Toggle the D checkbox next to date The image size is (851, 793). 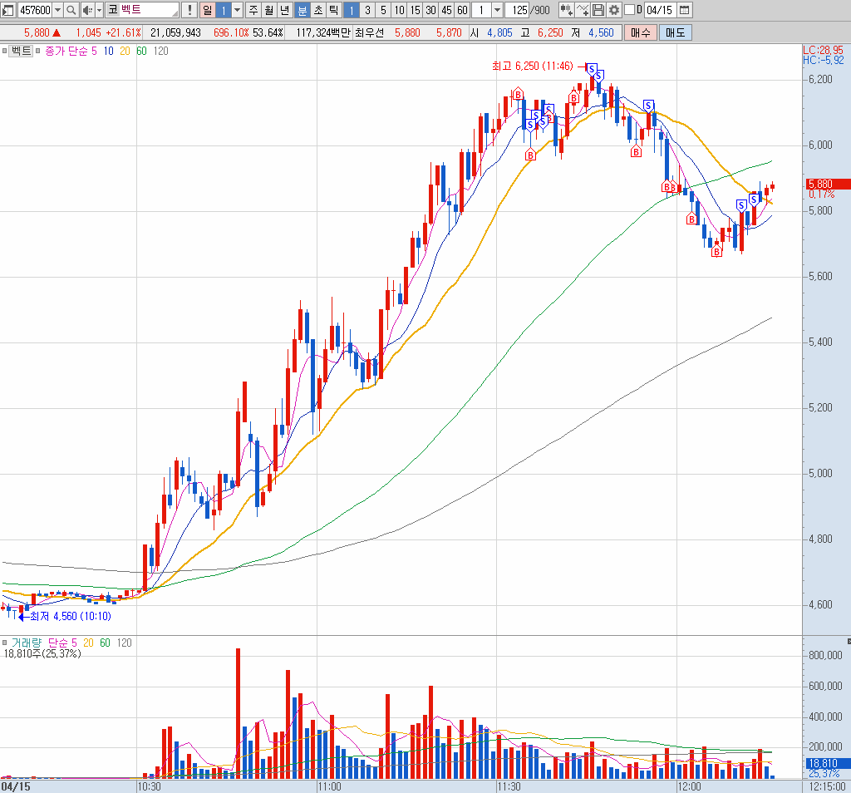tap(628, 10)
